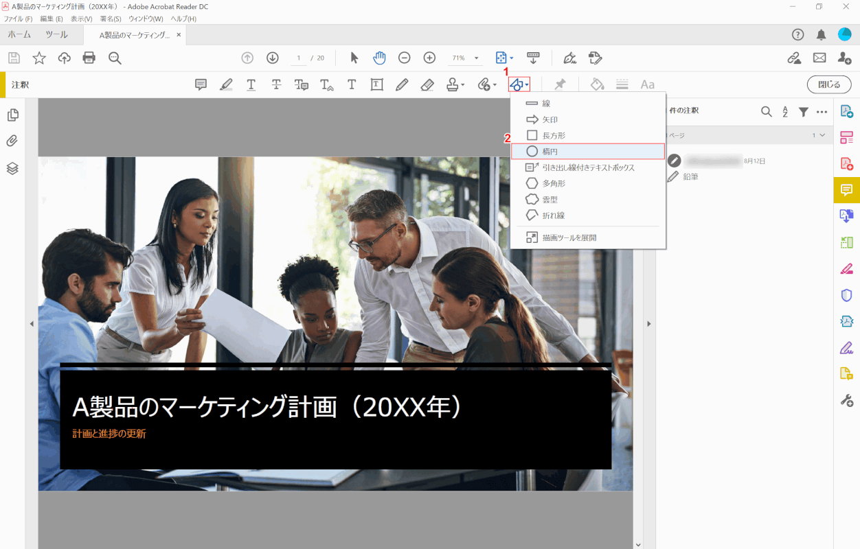Toggle keep tool selected pin
The height and width of the screenshot is (549, 860).
click(x=560, y=84)
